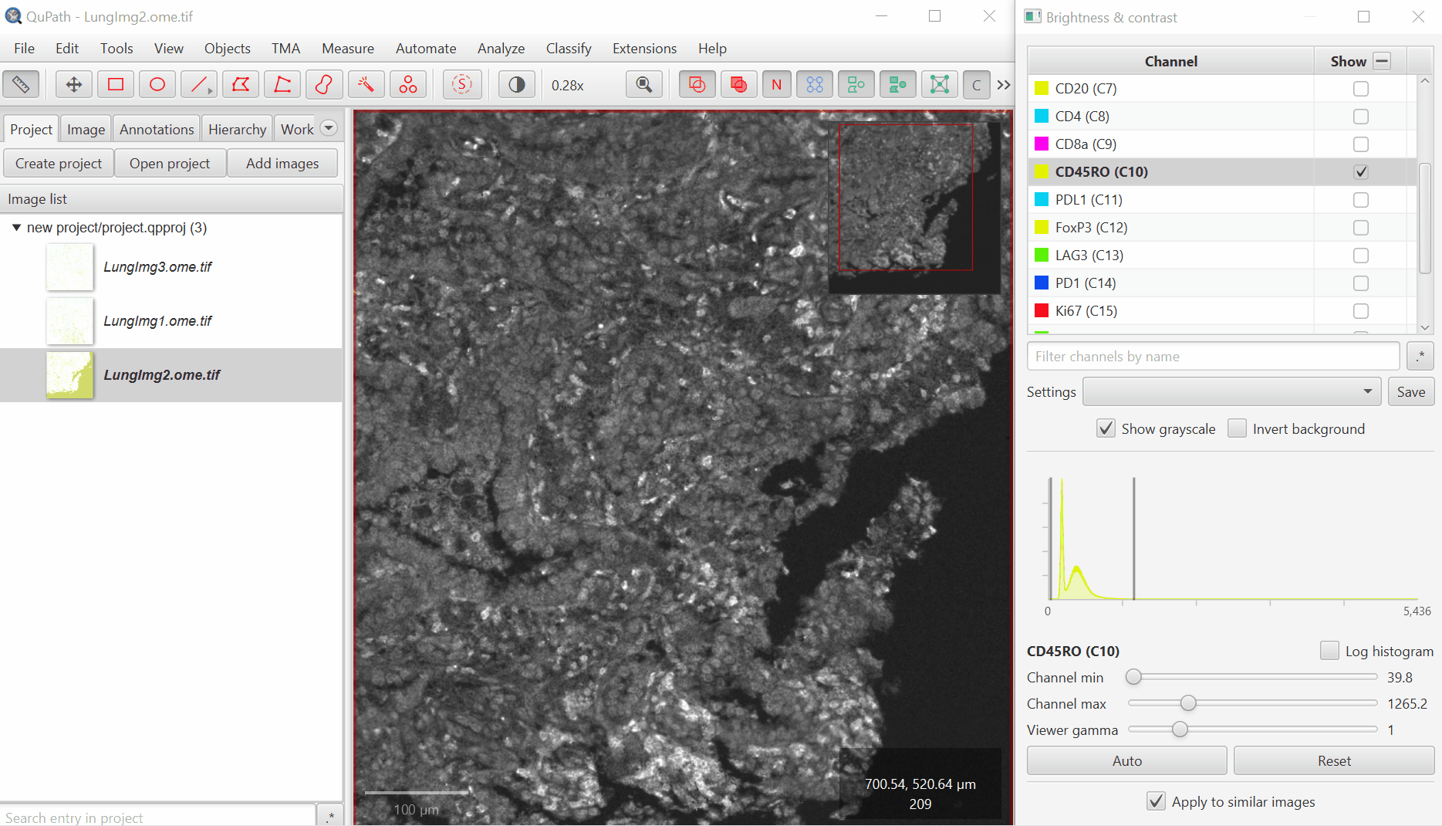The image size is (1442, 826).
Task: Select the Wand tool
Action: point(366,85)
